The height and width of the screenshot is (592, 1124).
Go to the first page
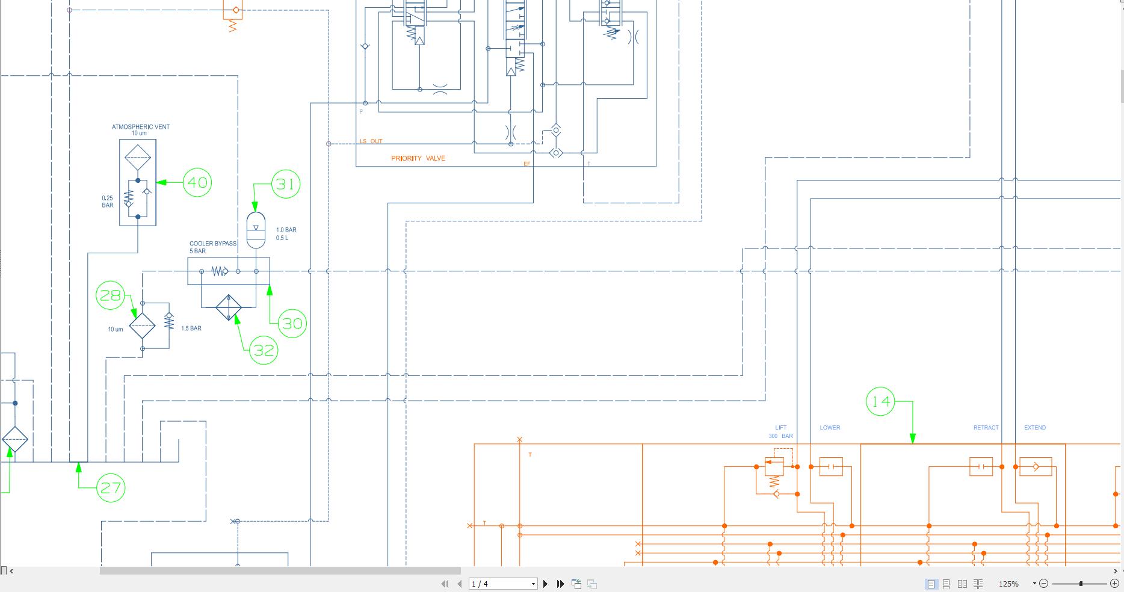[x=445, y=584]
